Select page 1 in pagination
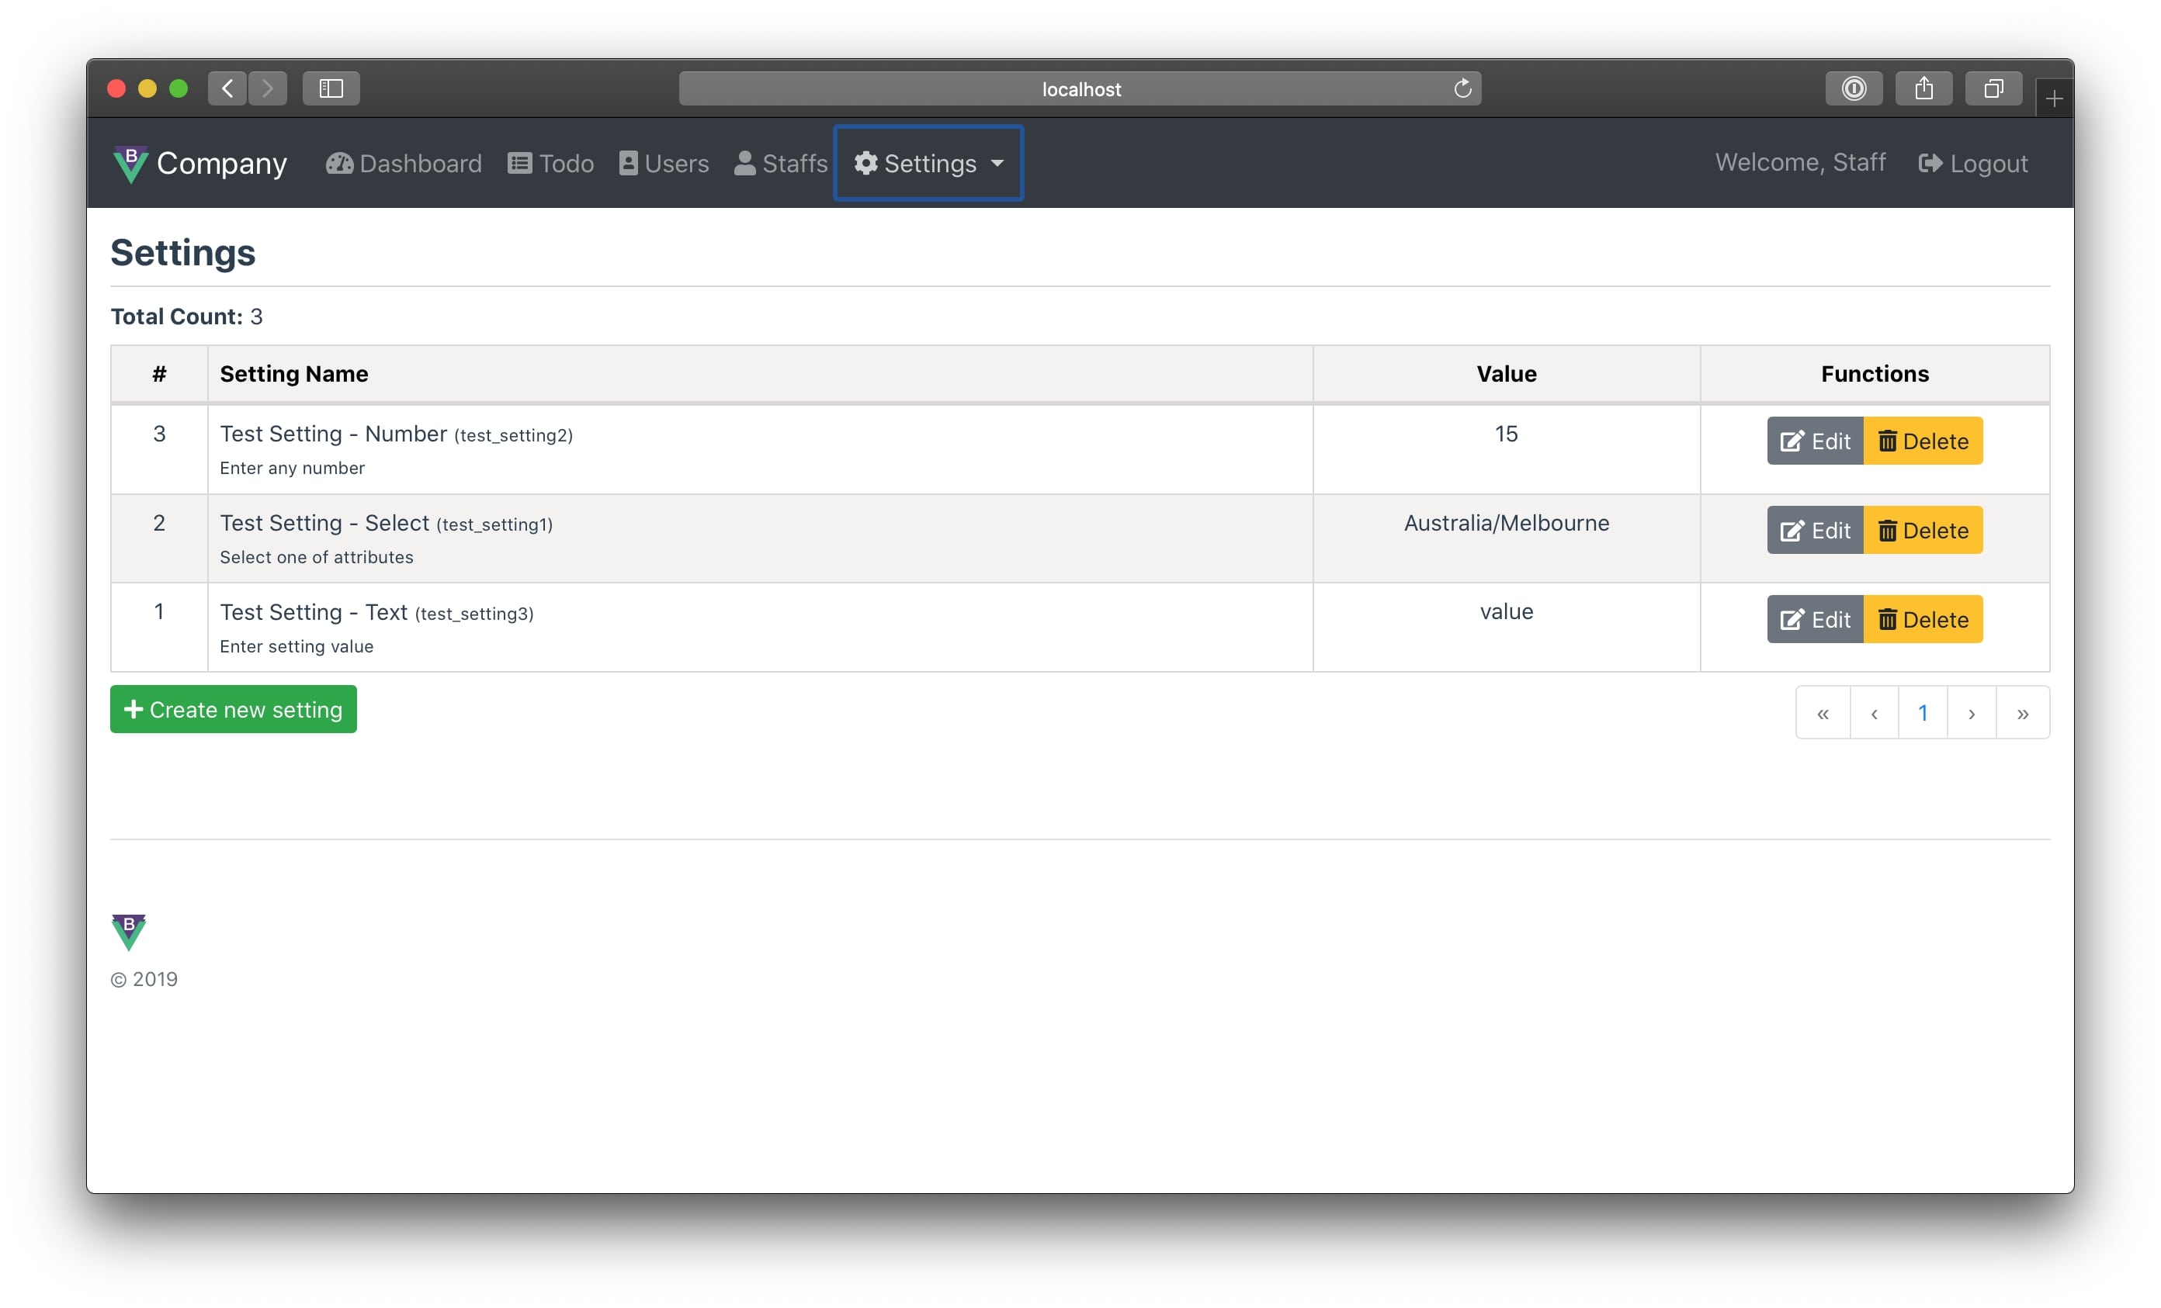This screenshot has width=2161, height=1308. point(1922,714)
